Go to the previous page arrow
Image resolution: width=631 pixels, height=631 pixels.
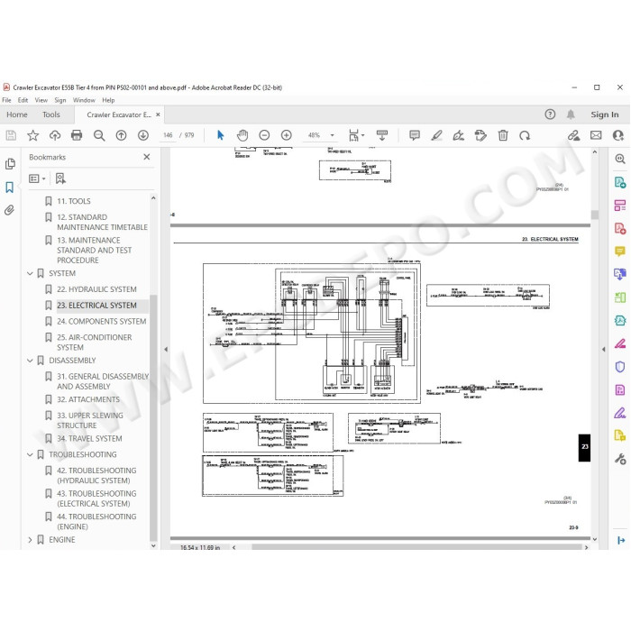coord(121,135)
